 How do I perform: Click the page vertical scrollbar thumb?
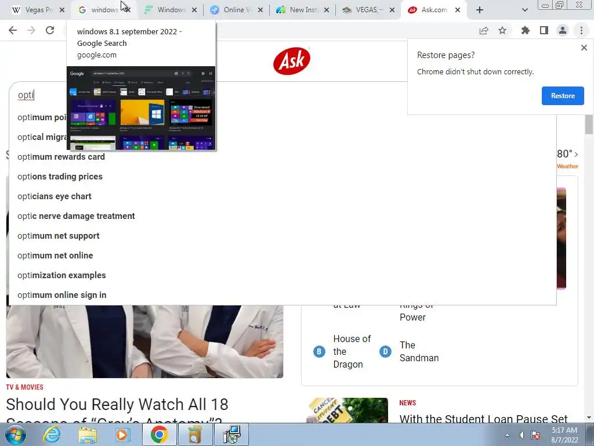589,124
